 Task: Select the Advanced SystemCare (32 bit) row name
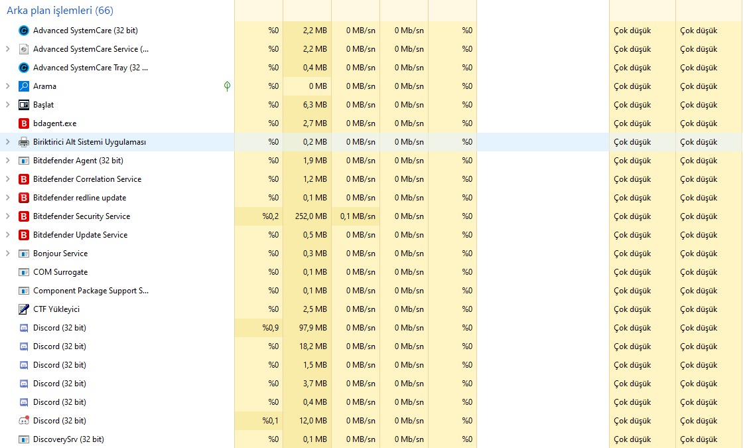point(86,31)
